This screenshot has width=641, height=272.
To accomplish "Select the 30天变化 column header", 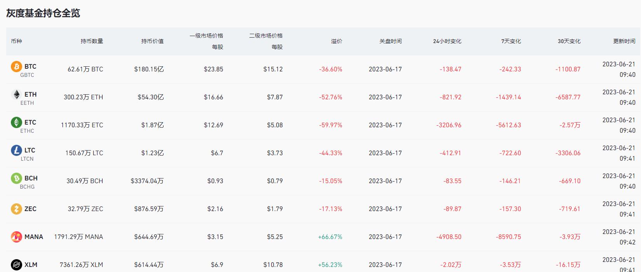I will pyautogui.click(x=569, y=41).
